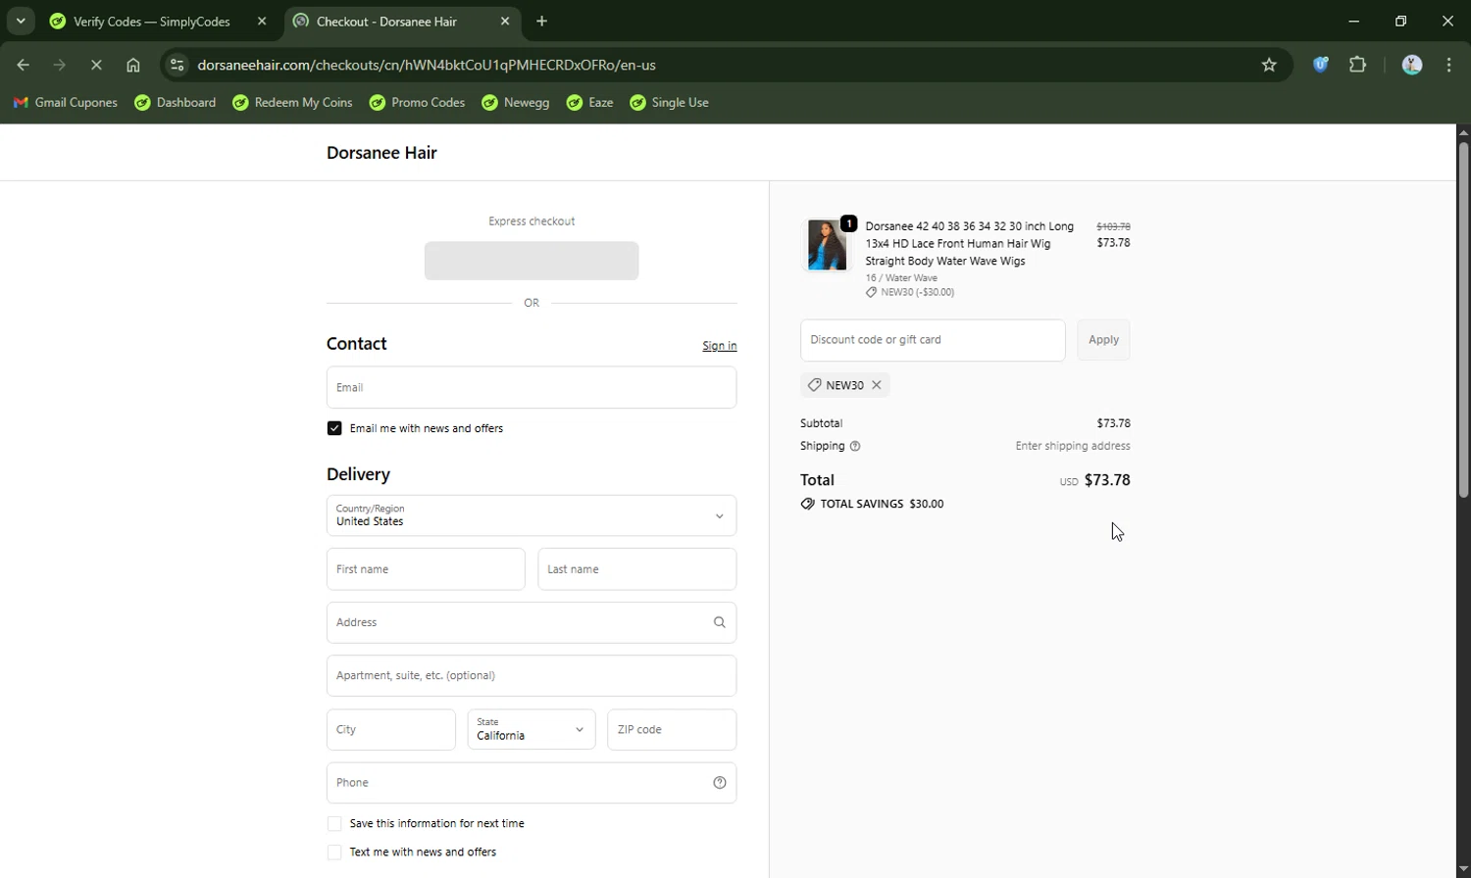Go back to the previous page

click(x=24, y=65)
